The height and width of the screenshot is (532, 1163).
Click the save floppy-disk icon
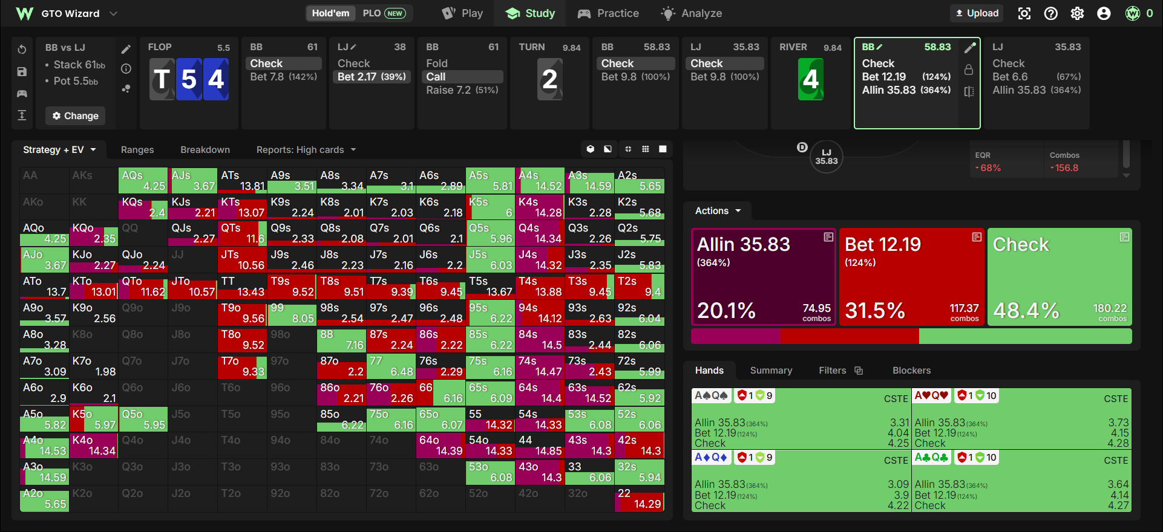click(x=22, y=71)
